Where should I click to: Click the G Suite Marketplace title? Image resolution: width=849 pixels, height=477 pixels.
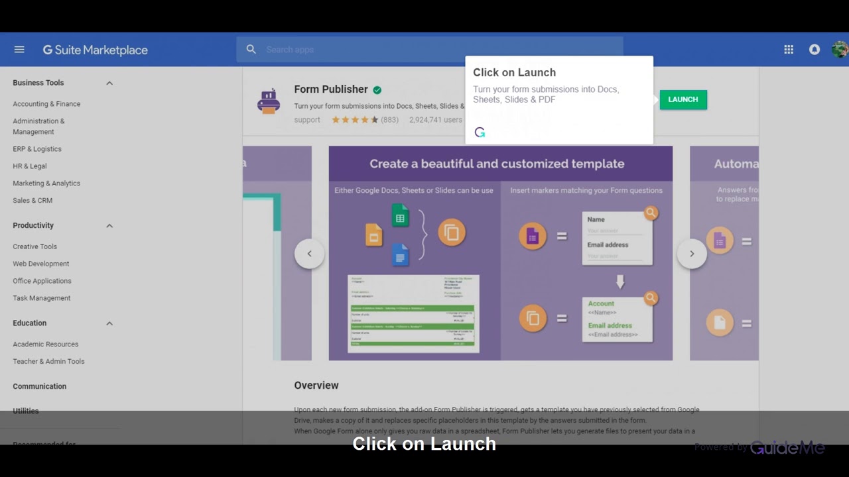tap(96, 50)
